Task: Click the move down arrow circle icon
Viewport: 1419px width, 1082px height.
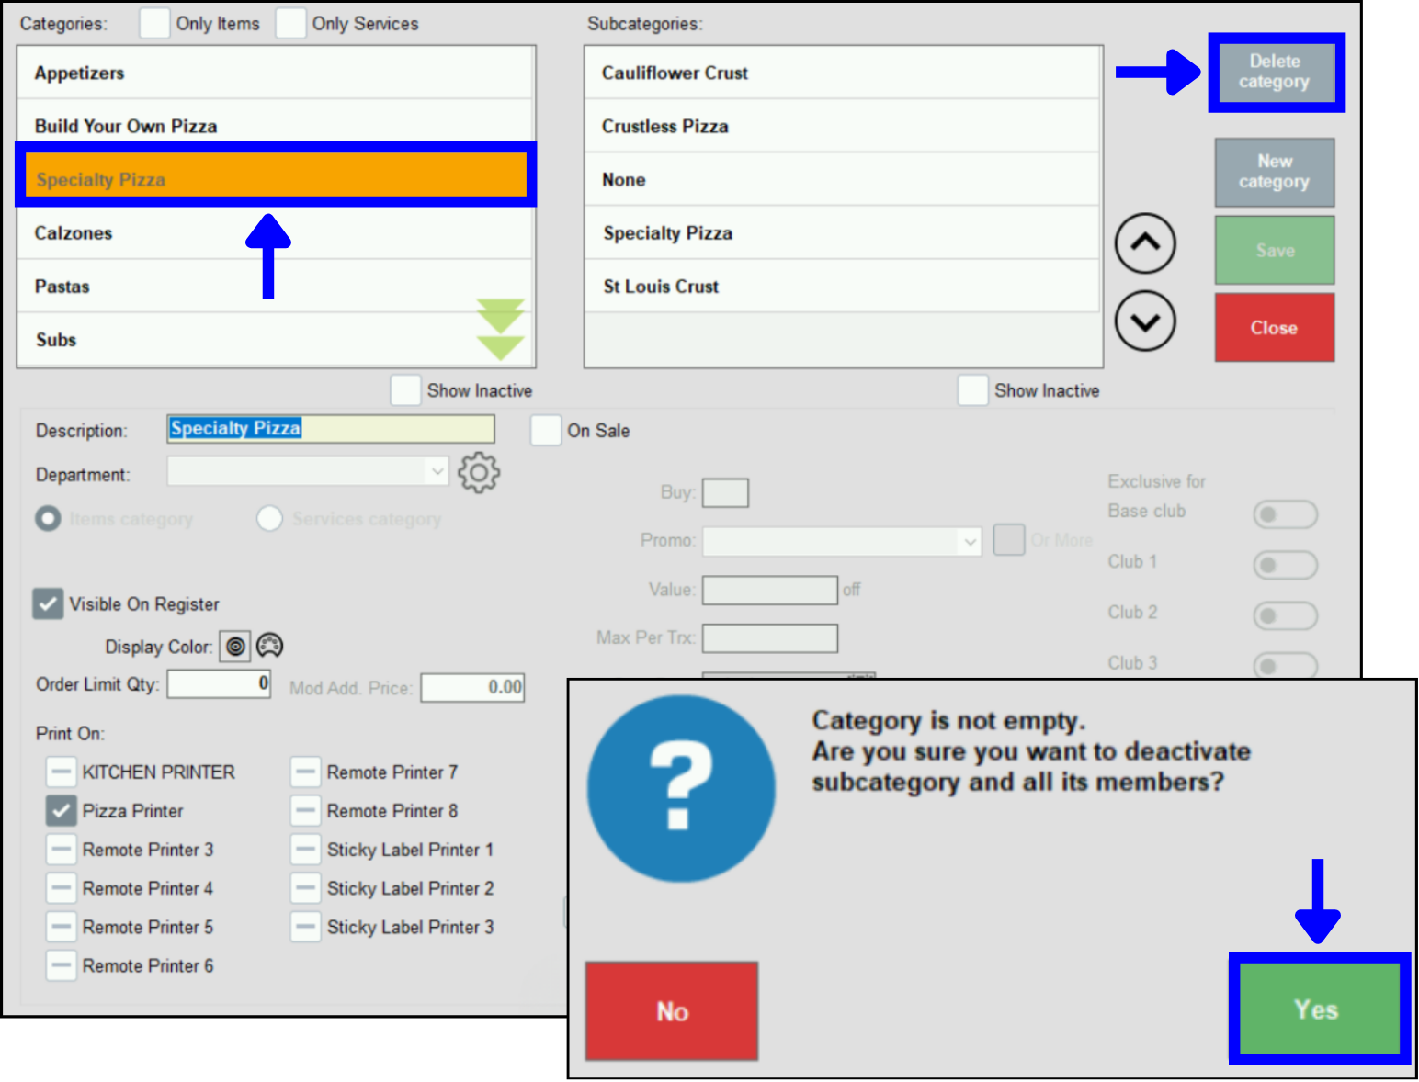Action: pyautogui.click(x=1144, y=321)
